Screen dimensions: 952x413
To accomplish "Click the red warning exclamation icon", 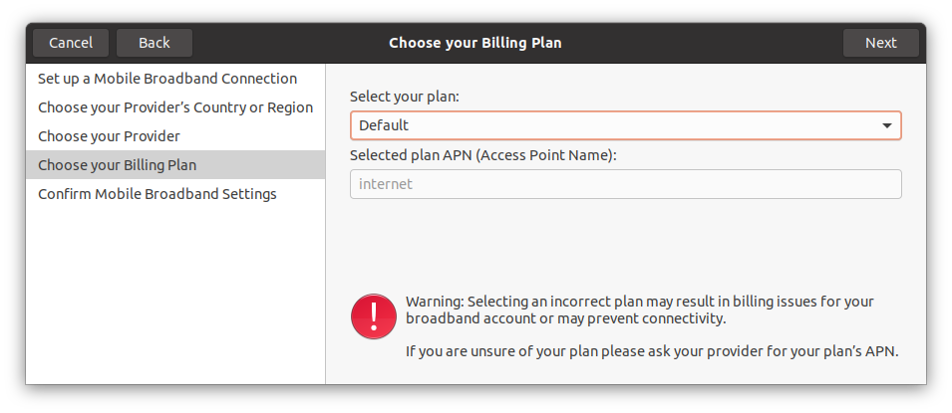I will [374, 315].
